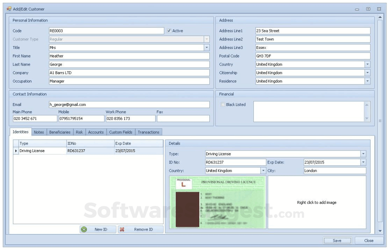The height and width of the screenshot is (250, 388).
Task: Click the Email input field
Action: pyautogui.click(x=129, y=104)
